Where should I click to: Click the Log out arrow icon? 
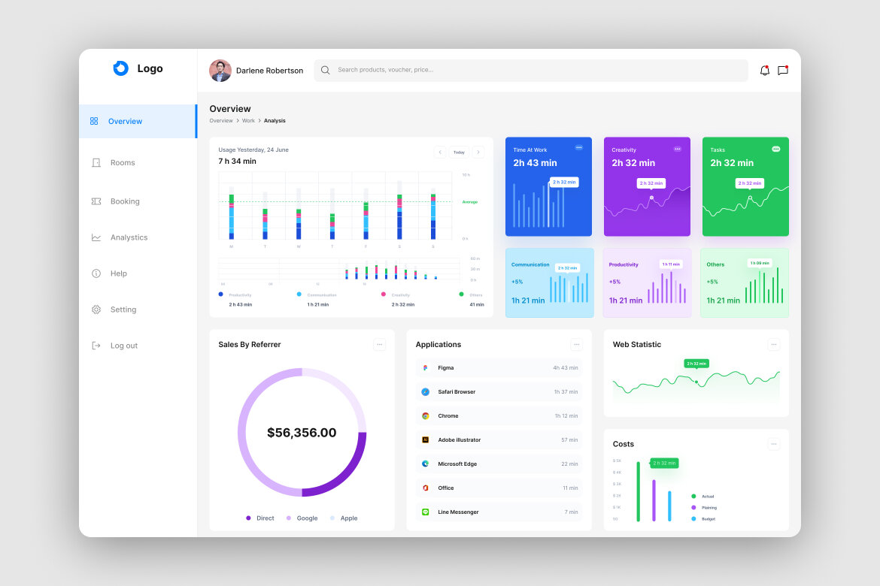[x=96, y=346]
